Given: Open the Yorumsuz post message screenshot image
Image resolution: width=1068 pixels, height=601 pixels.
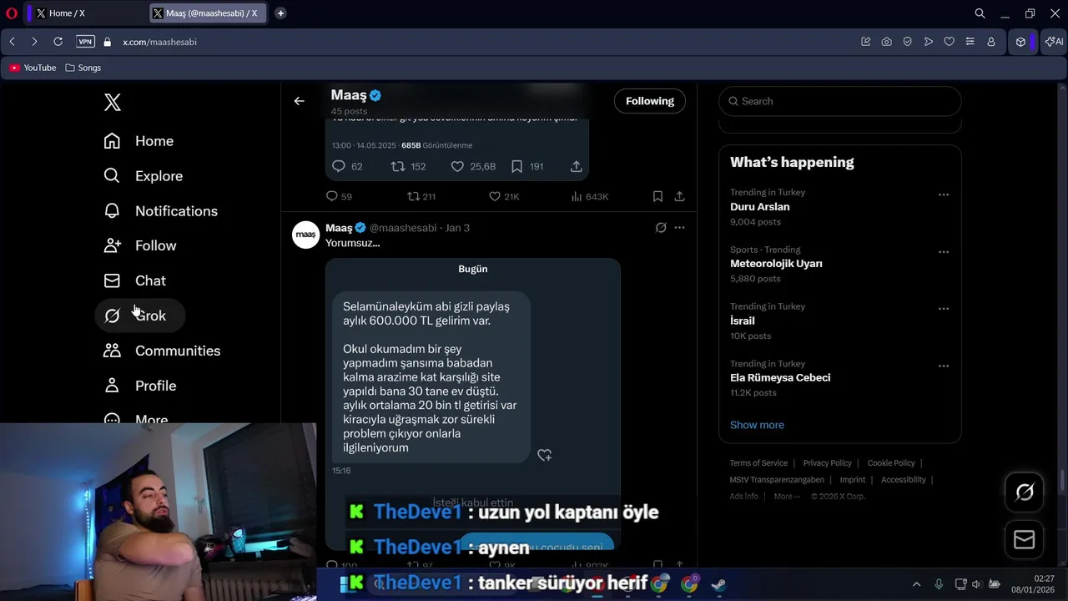Looking at the screenshot, I should pyautogui.click(x=473, y=403).
